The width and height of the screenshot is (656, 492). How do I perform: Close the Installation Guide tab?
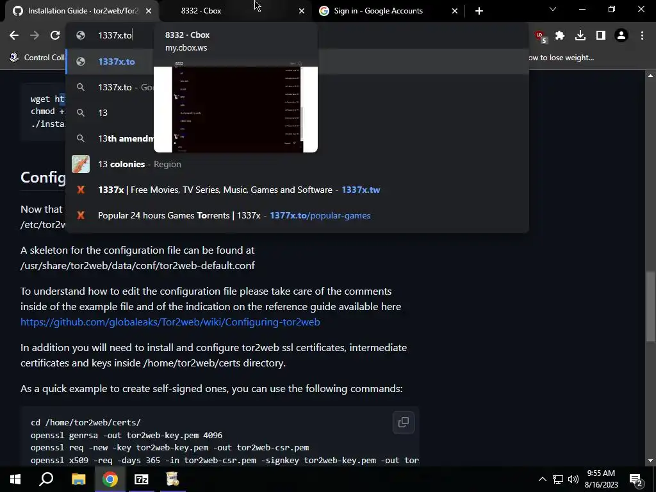pyautogui.click(x=149, y=11)
